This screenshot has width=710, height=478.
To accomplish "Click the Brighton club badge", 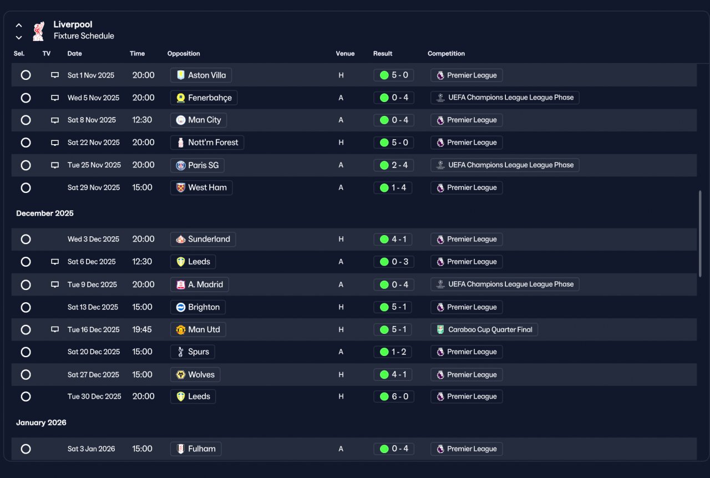I will point(180,307).
